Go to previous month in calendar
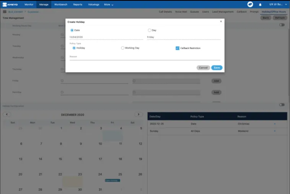290x194 pixels. click(7, 114)
